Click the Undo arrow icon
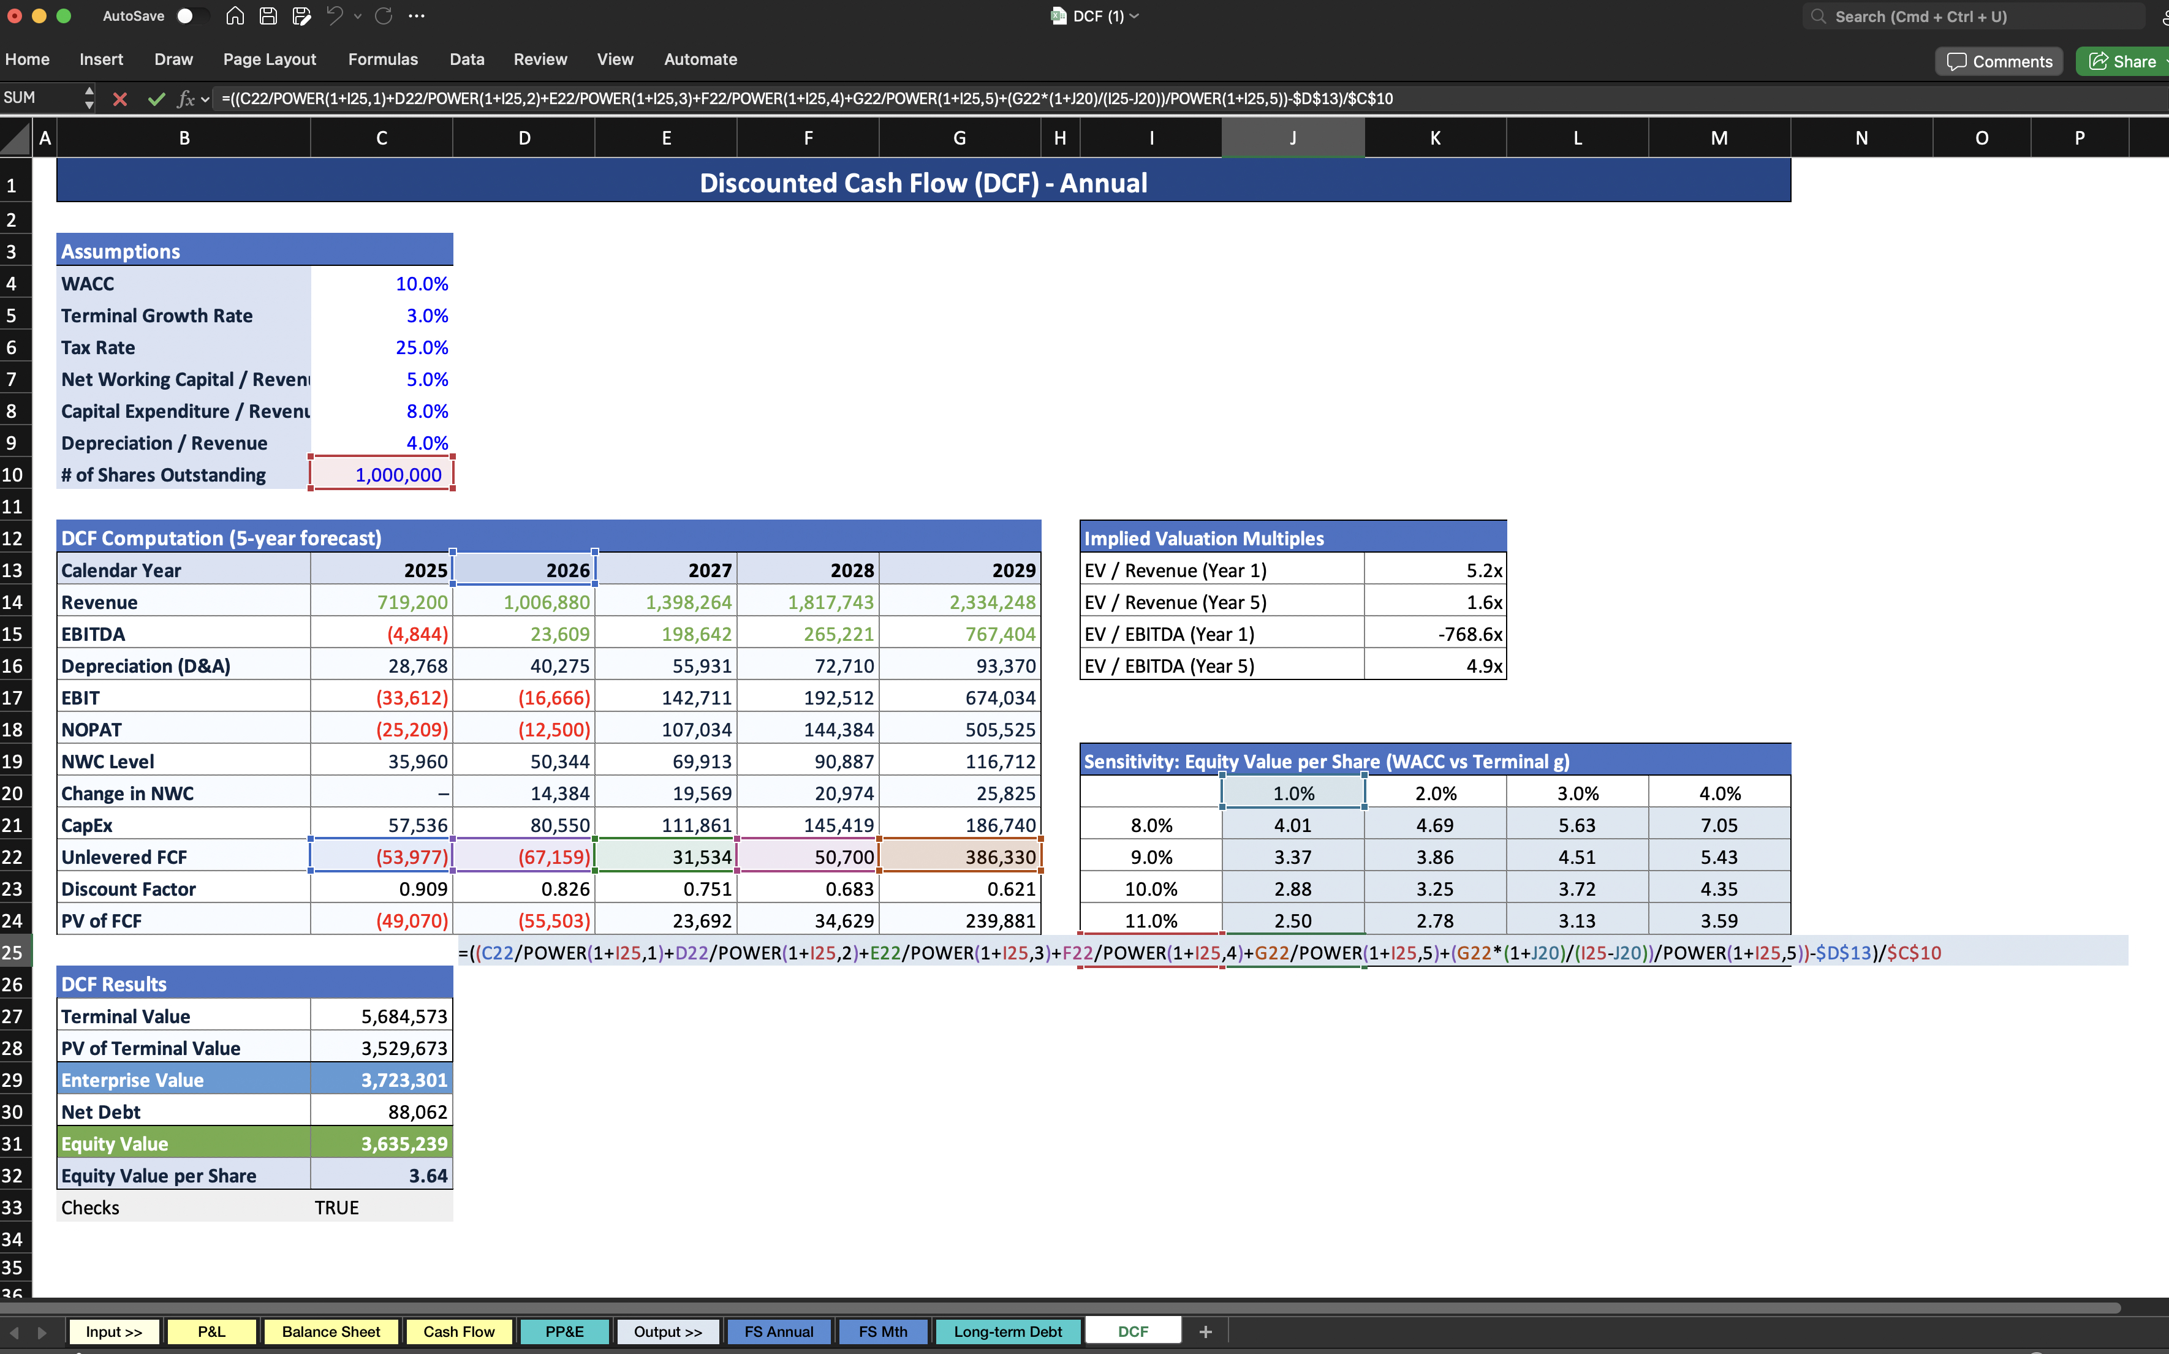Screen dimensions: 2169x1354 point(334,16)
